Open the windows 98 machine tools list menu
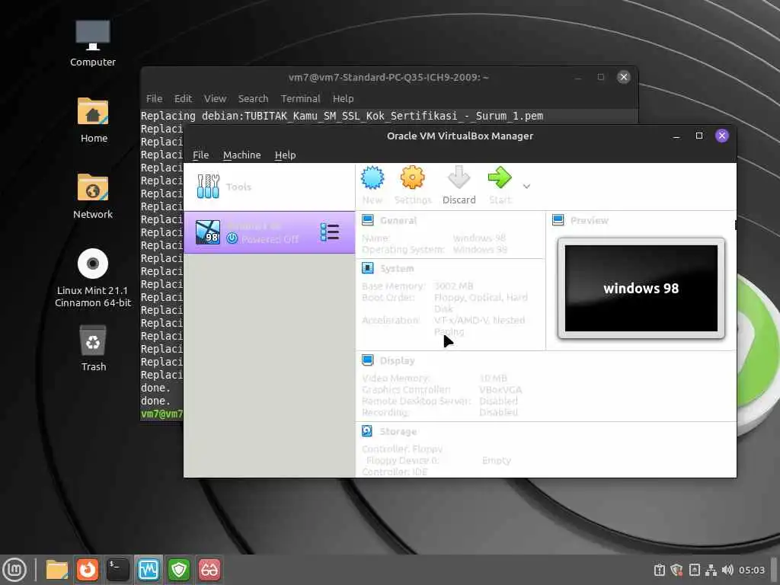780x585 pixels. point(329,232)
